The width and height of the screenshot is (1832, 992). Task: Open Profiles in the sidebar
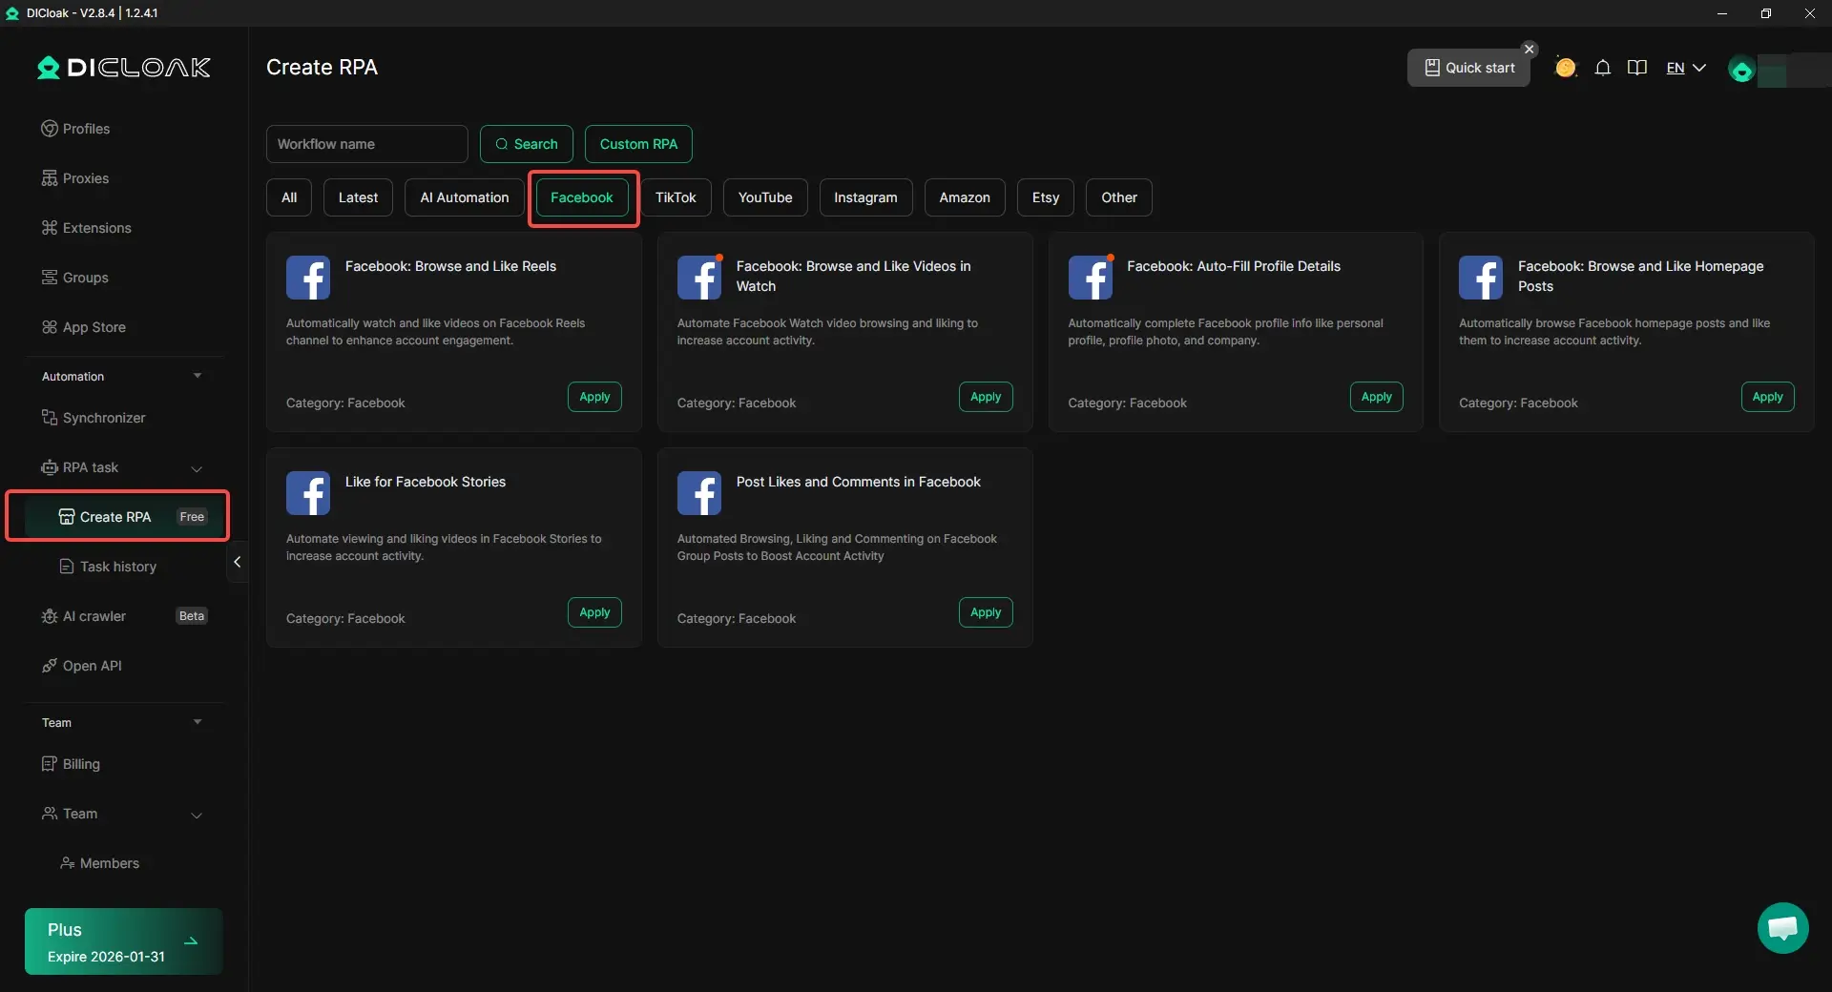86,129
